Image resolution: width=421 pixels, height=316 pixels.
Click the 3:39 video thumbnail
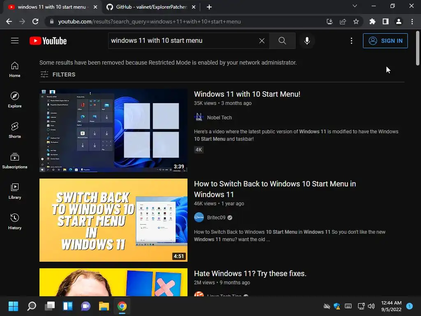(113, 130)
